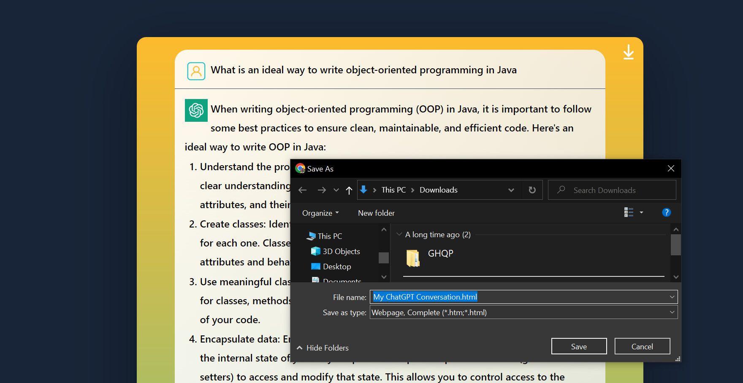Click the download arrow icon on the card
The height and width of the screenshot is (383, 743).
(628, 52)
